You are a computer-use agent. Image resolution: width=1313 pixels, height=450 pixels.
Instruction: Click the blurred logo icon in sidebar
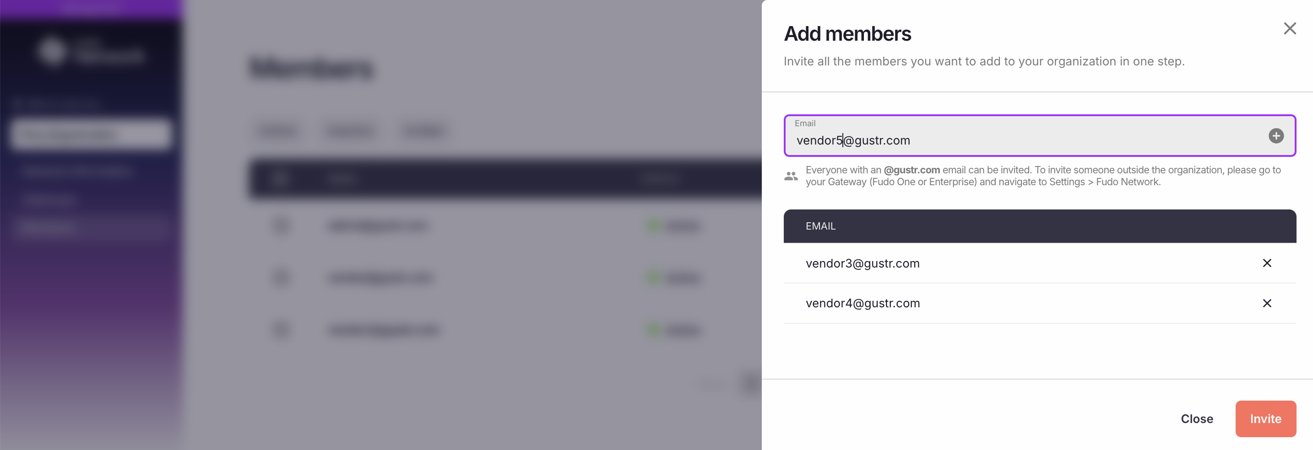pyautogui.click(x=52, y=51)
